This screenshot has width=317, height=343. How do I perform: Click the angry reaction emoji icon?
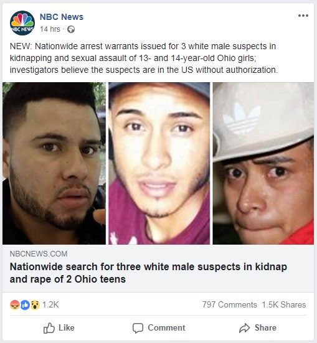pos(15,305)
